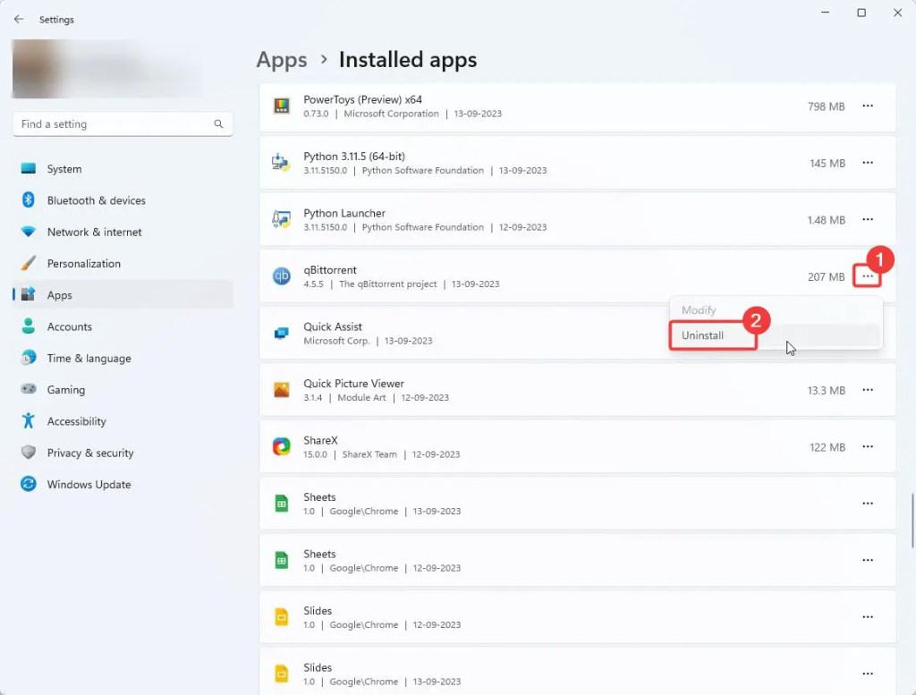Select the Apps category in the sidebar
Viewport: 916px width, 695px height.
click(x=123, y=295)
